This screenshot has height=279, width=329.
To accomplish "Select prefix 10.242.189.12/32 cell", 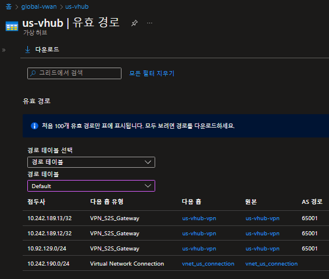I will (49, 234).
